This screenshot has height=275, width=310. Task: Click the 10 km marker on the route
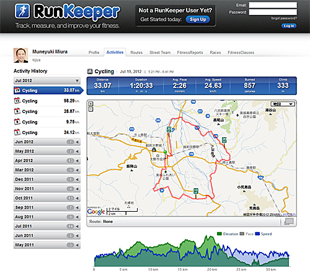pos(196,191)
